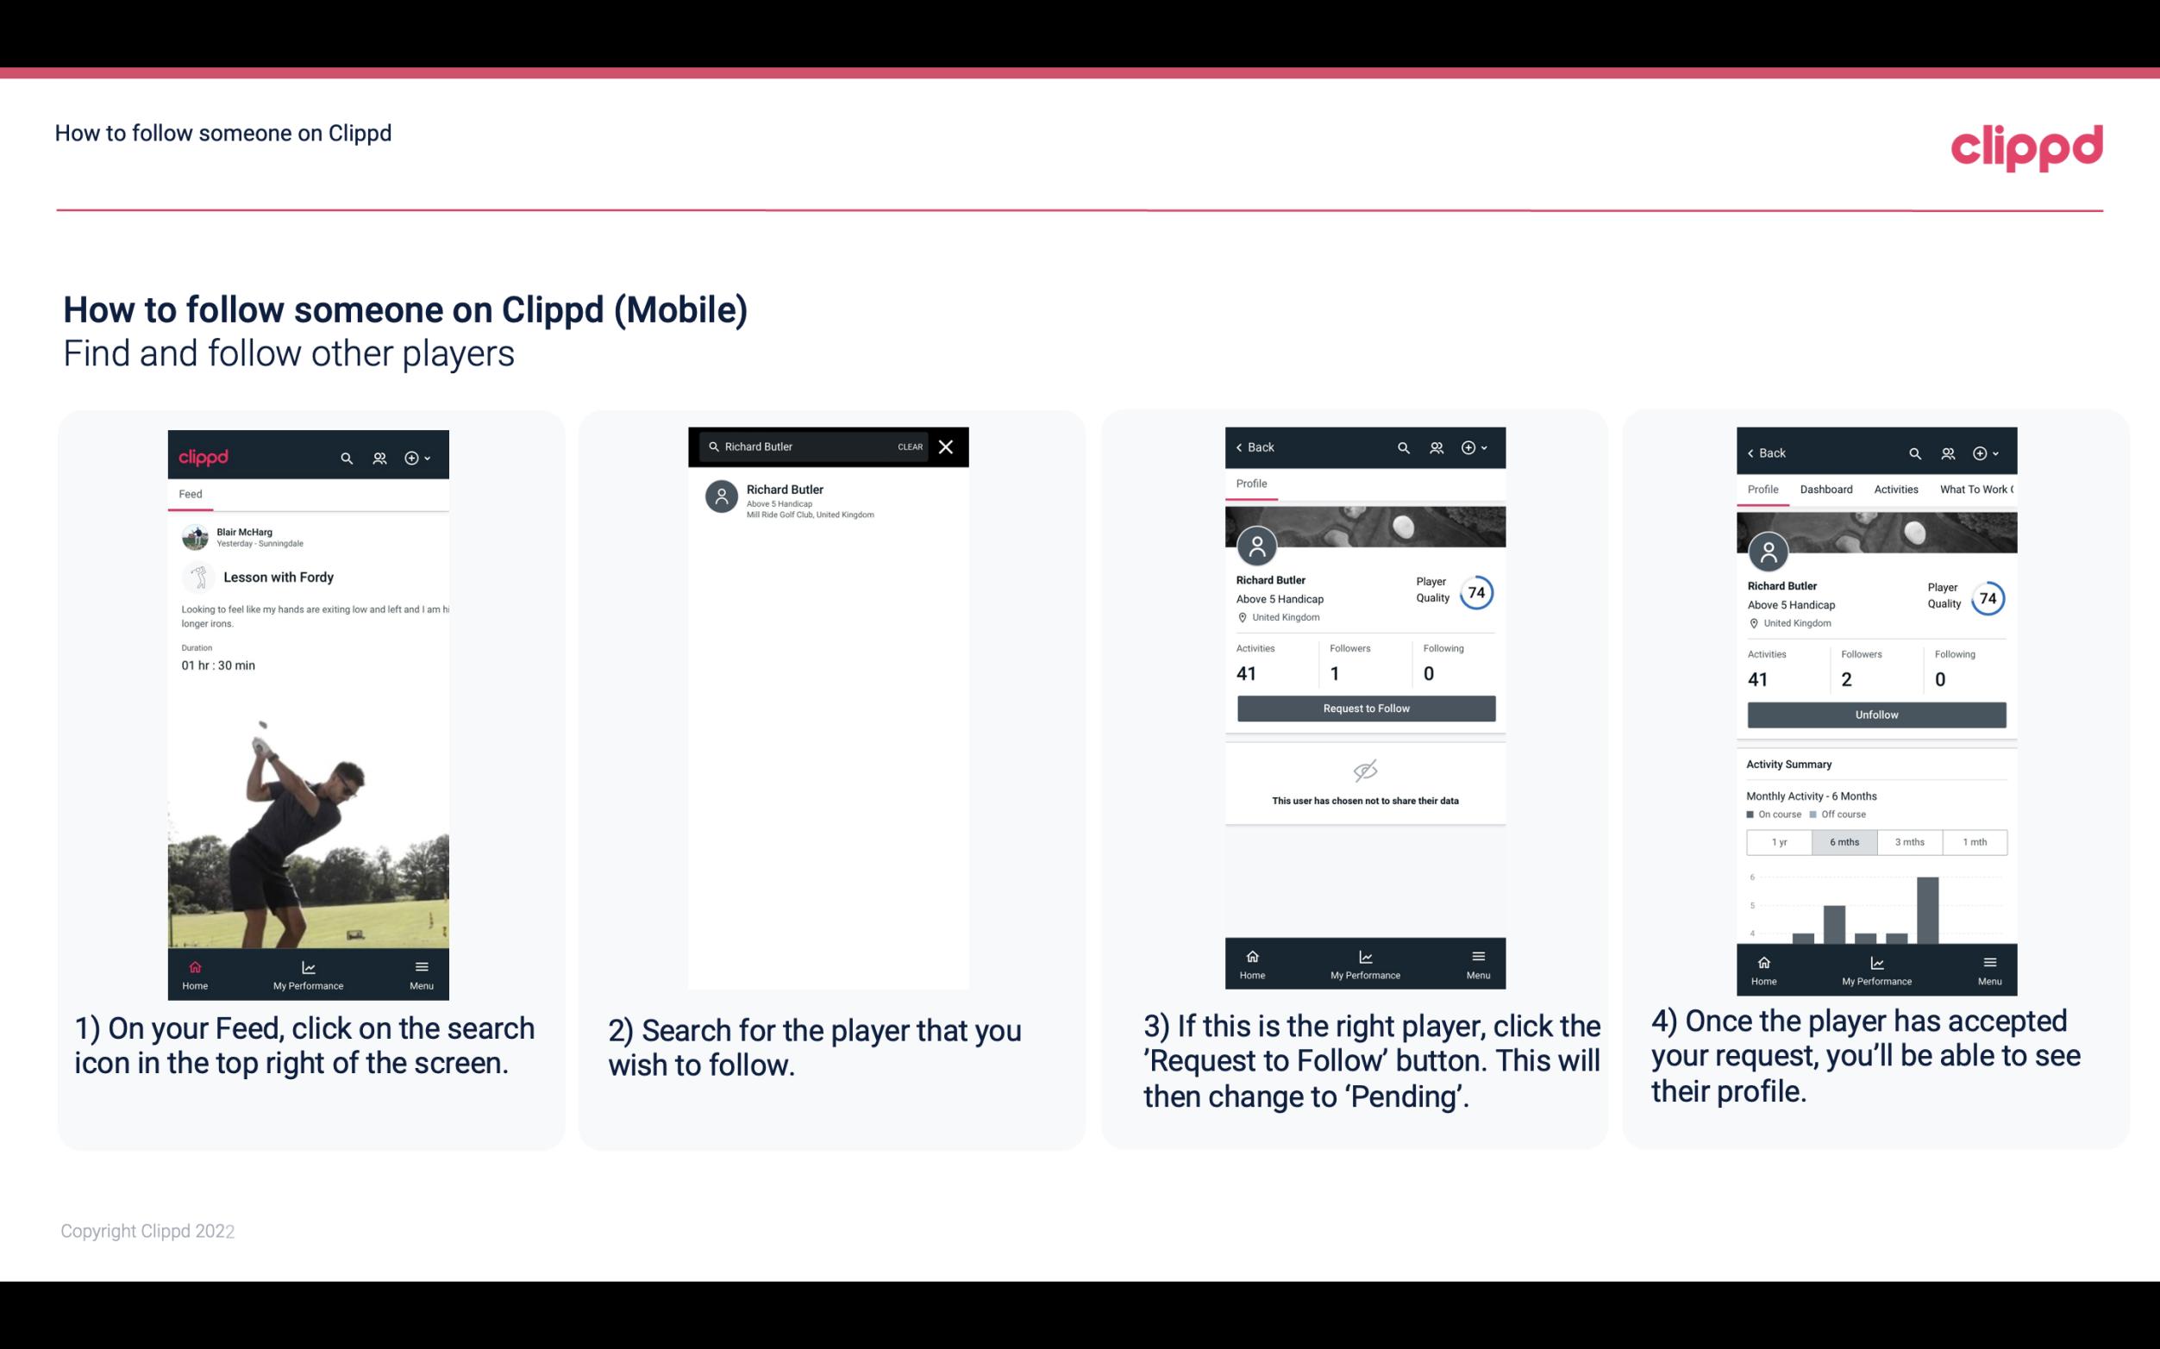Screen dimensions: 2160x1349
Task: Click the 'Request to Follow' button
Action: tap(1364, 707)
